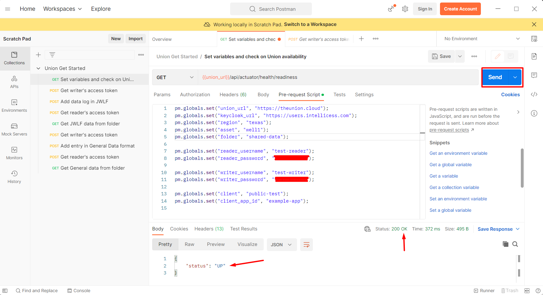Open request History in sidebar
The image size is (543, 295).
click(14, 177)
